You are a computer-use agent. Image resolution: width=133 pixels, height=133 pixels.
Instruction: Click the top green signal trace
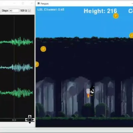[x=17, y=42]
